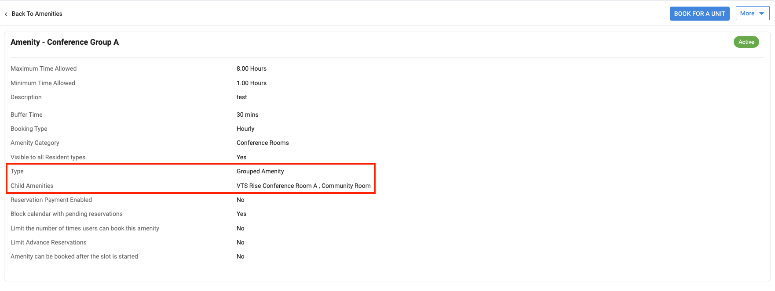This screenshot has height=291, width=775.
Task: Click the Grouped Amenity type value
Action: [260, 171]
